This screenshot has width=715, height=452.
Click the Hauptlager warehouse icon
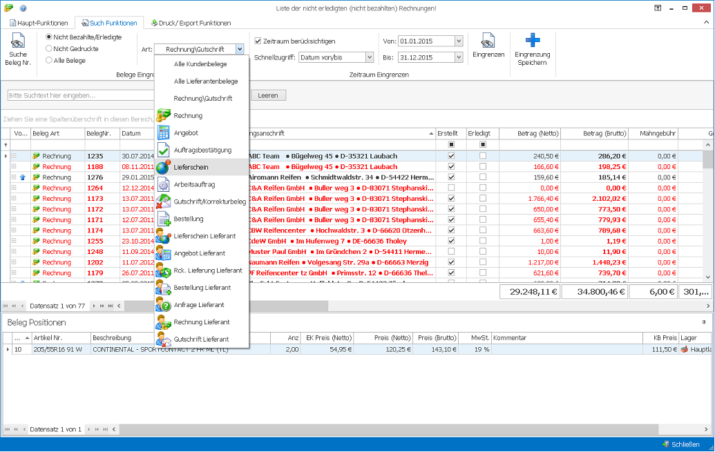684,349
